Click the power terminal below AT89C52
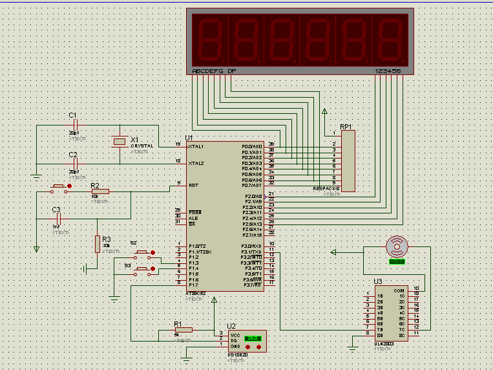493x370 pixels. click(x=214, y=299)
